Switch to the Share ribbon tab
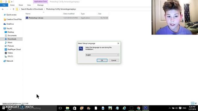 point(21,5)
